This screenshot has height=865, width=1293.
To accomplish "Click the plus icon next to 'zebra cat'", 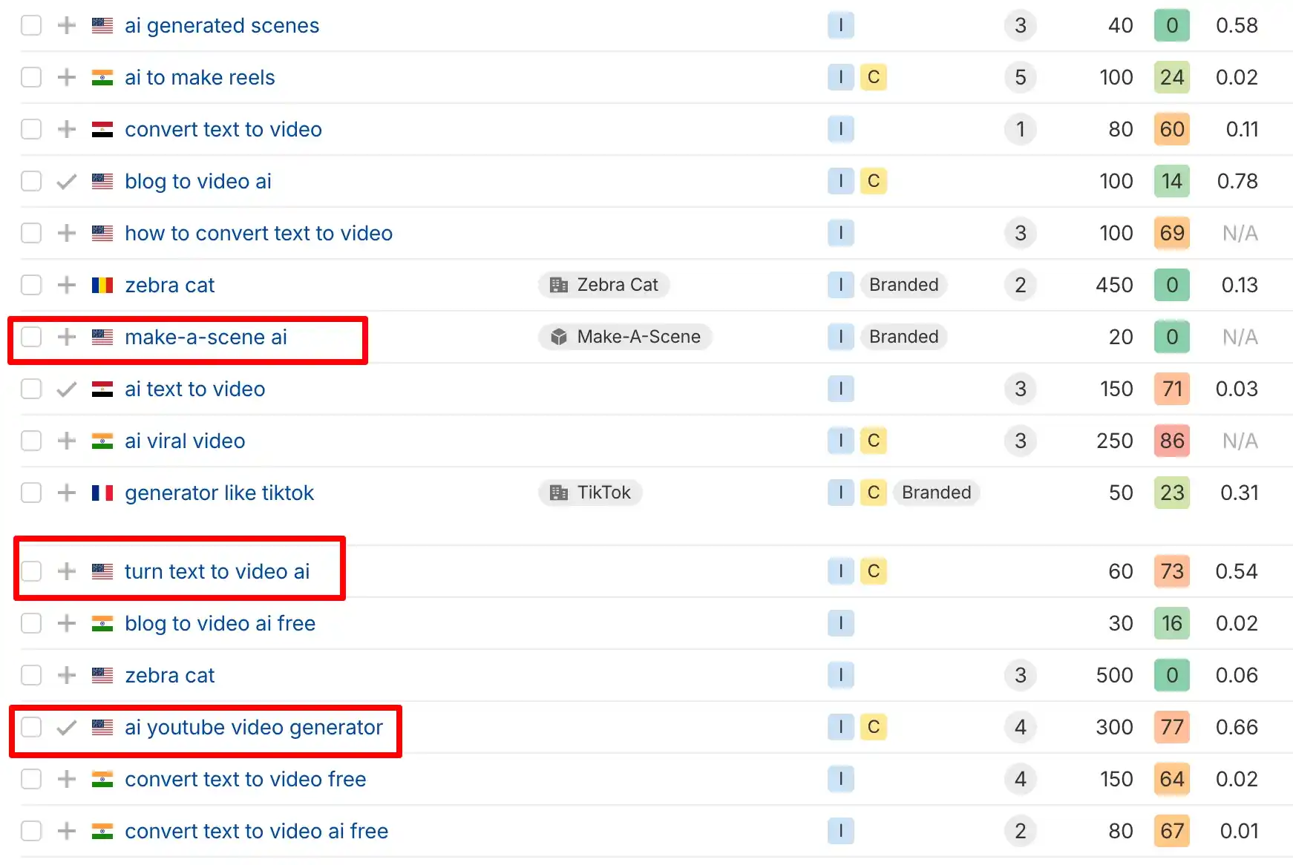I will tap(66, 285).
